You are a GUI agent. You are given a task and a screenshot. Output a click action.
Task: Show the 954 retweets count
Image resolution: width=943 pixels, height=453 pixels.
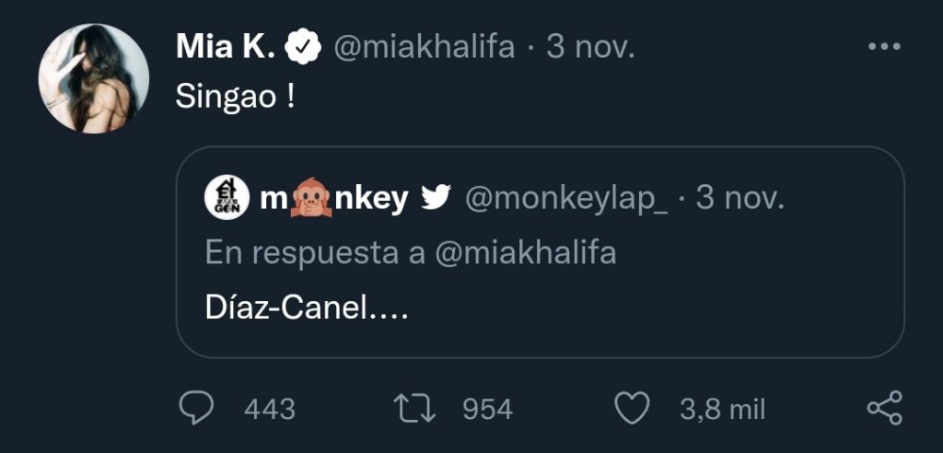click(487, 409)
